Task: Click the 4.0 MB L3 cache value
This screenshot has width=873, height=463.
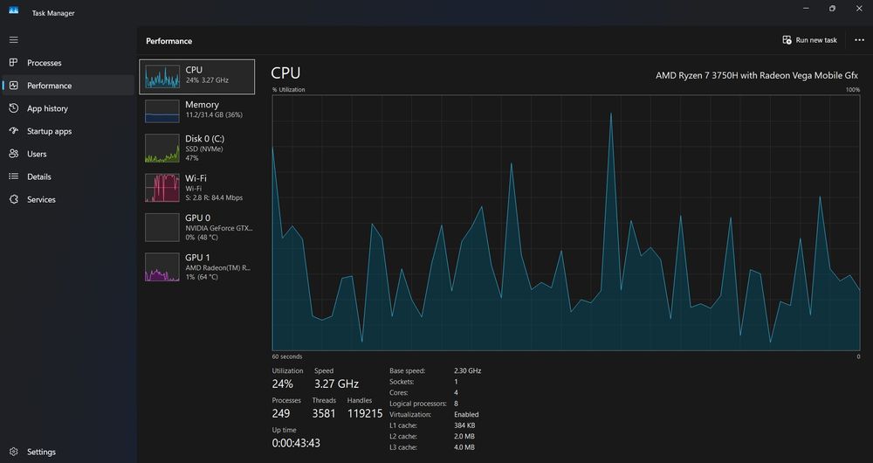Action: tap(464, 447)
